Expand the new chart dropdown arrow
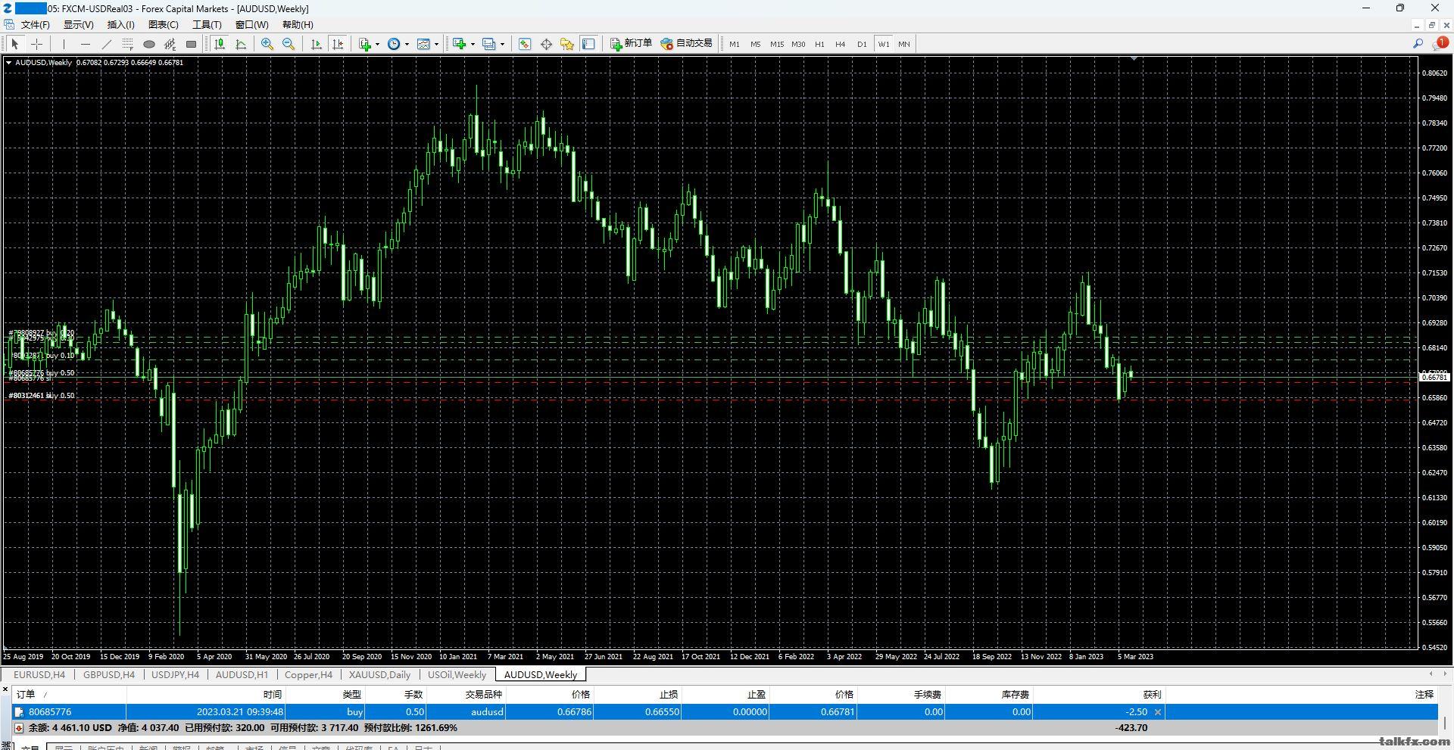Image resolution: width=1454 pixels, height=750 pixels. tap(473, 44)
